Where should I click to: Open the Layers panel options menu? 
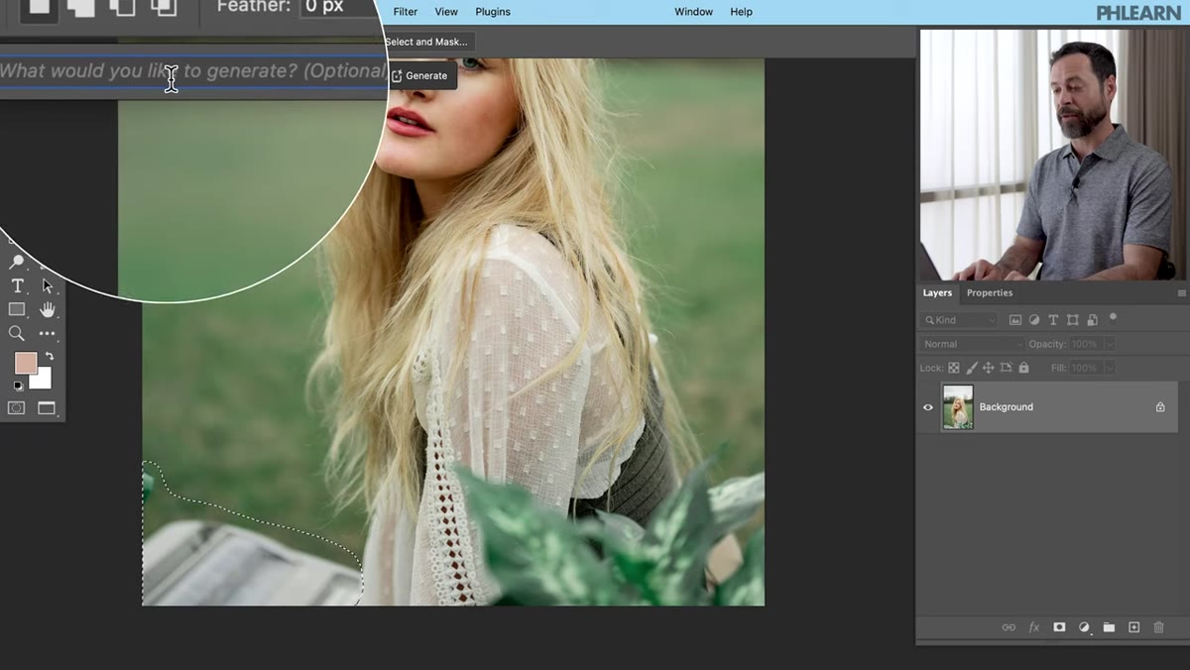(1181, 293)
